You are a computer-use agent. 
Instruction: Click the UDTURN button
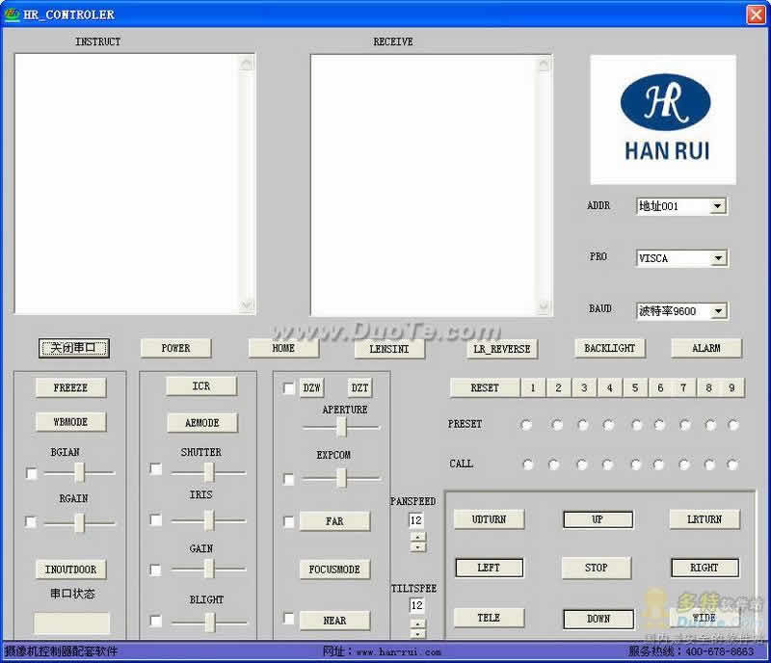coord(489,518)
